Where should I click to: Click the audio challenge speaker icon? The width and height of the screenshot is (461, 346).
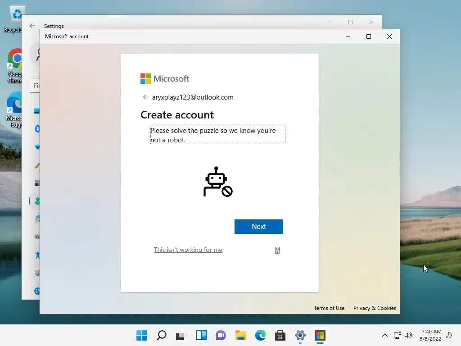point(277,250)
